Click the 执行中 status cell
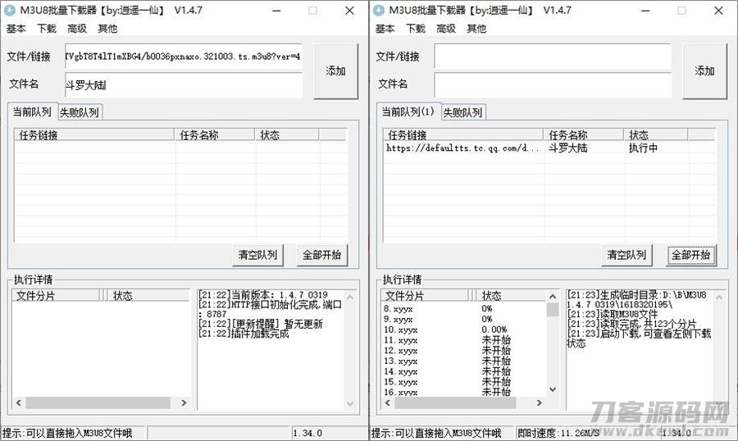This screenshot has width=738, height=441. pos(643,148)
